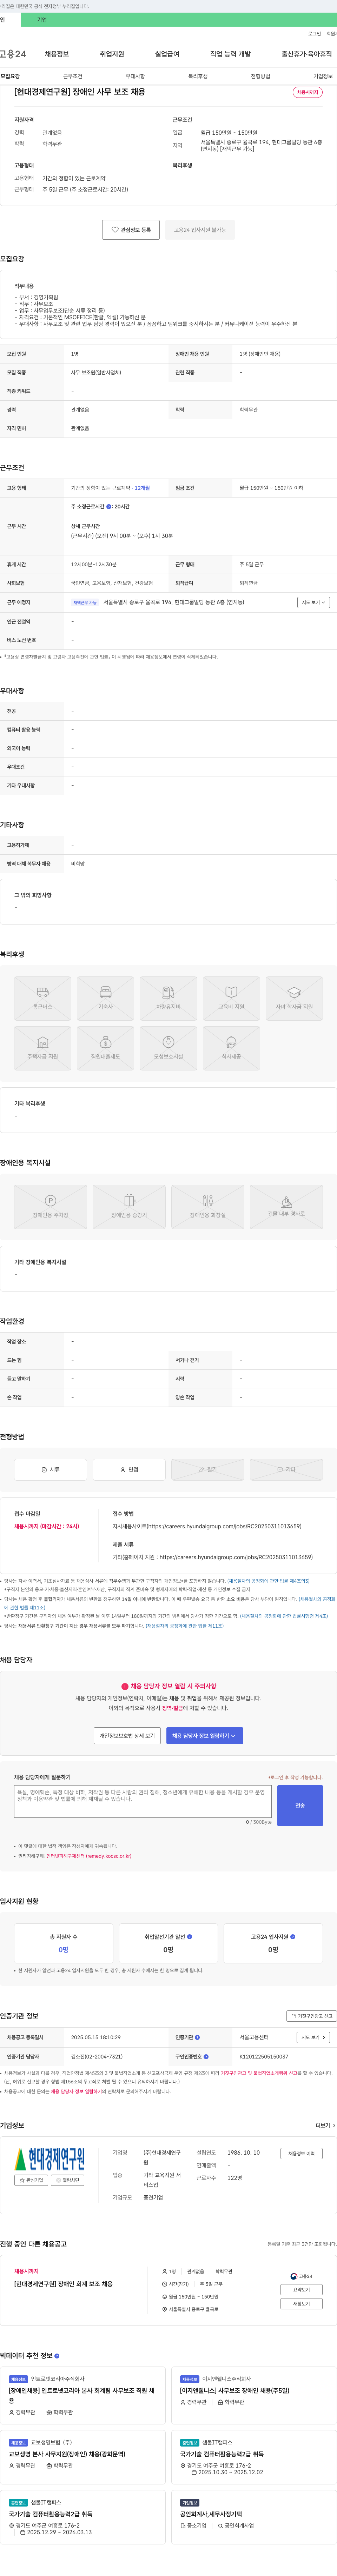Click the 통근버스 welfare icon
This screenshot has height=2576, width=337.
click(x=43, y=998)
